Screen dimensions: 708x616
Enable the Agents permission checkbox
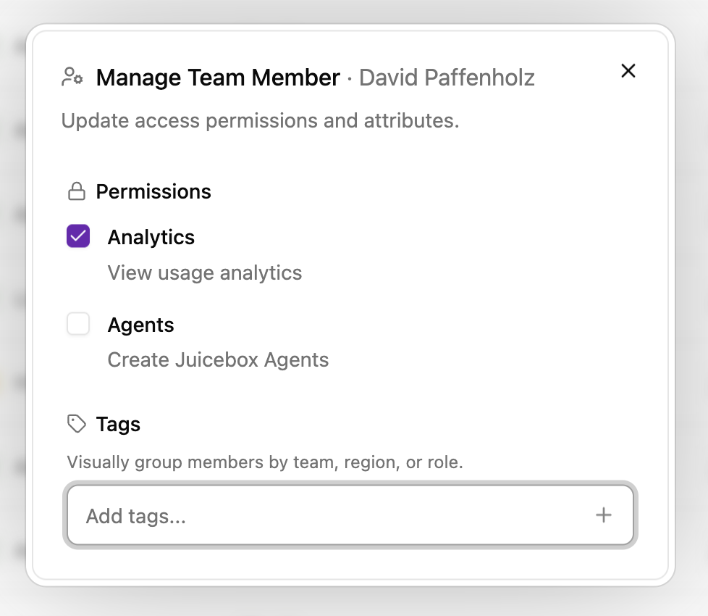coord(78,324)
